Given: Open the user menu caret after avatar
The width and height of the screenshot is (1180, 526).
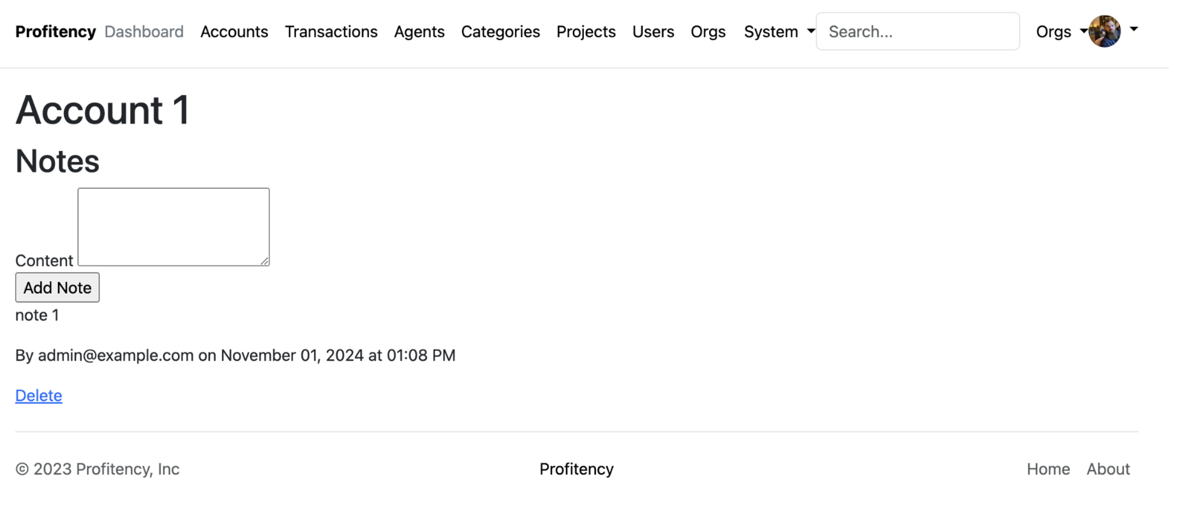Looking at the screenshot, I should [x=1134, y=29].
